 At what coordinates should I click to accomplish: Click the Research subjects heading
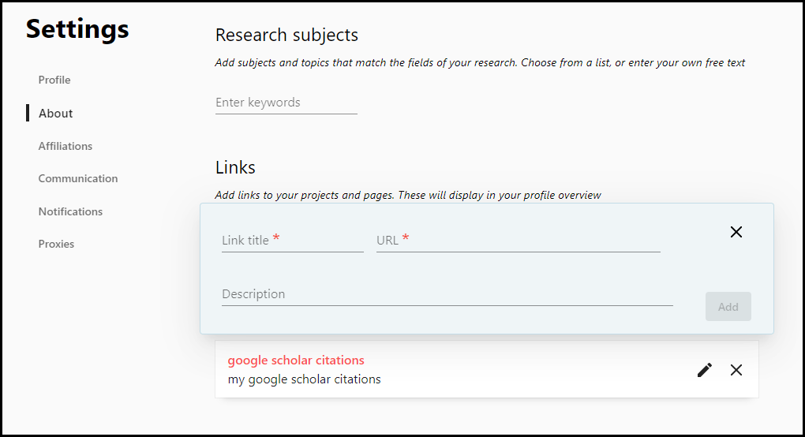click(286, 35)
